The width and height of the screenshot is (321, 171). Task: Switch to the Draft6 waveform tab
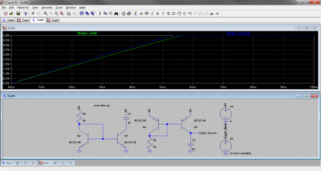tap(53, 20)
